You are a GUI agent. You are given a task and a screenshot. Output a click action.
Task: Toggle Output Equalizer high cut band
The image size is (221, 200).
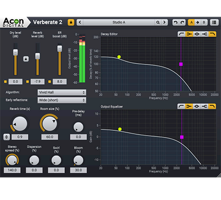pos(212,106)
